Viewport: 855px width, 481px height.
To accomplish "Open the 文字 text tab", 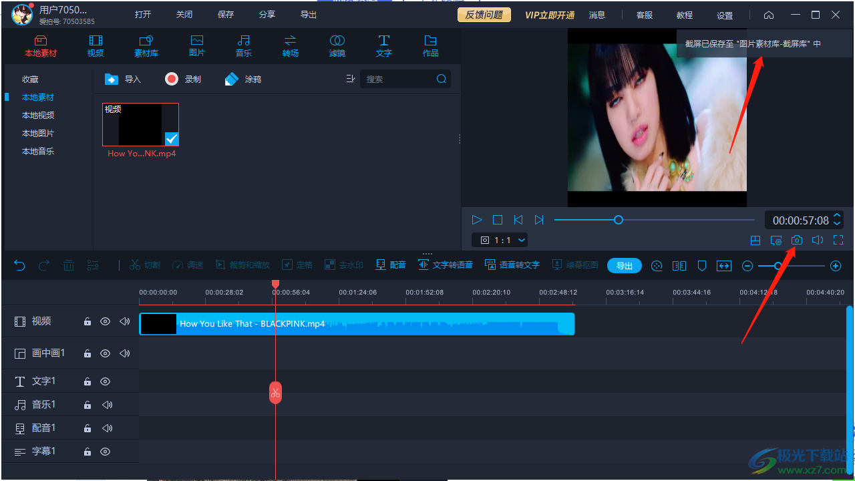I will click(384, 46).
